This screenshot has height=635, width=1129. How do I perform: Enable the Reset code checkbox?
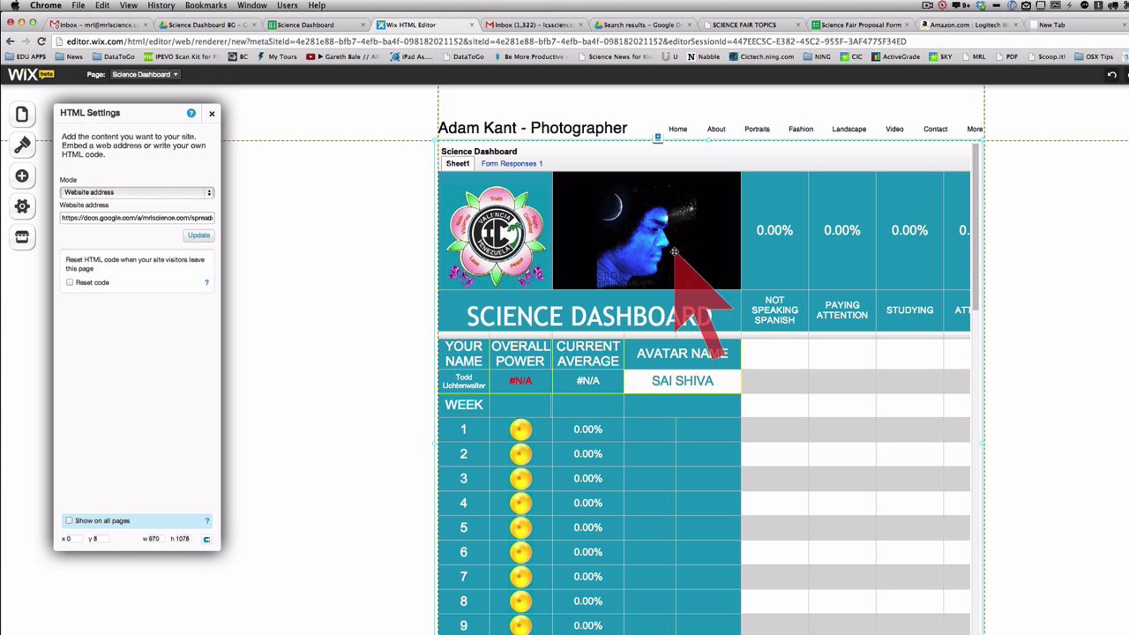70,282
